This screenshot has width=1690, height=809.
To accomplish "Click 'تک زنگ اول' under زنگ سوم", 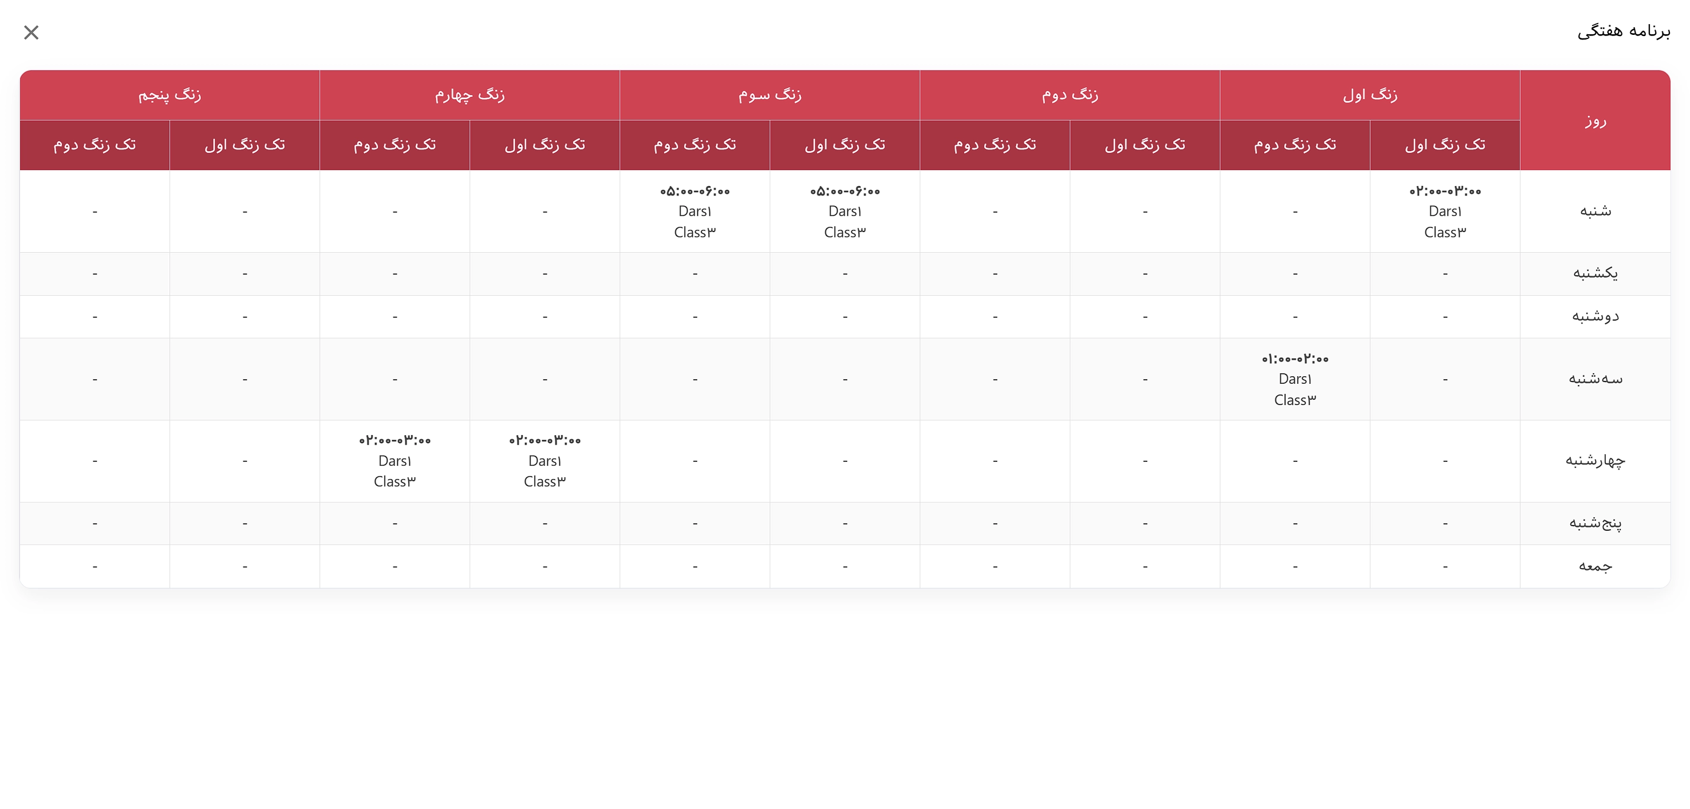I will tap(844, 145).
